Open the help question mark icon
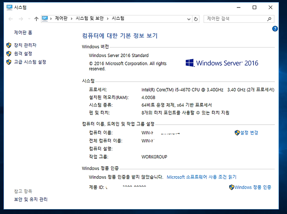This screenshot has width=287, height=214. 275,29
